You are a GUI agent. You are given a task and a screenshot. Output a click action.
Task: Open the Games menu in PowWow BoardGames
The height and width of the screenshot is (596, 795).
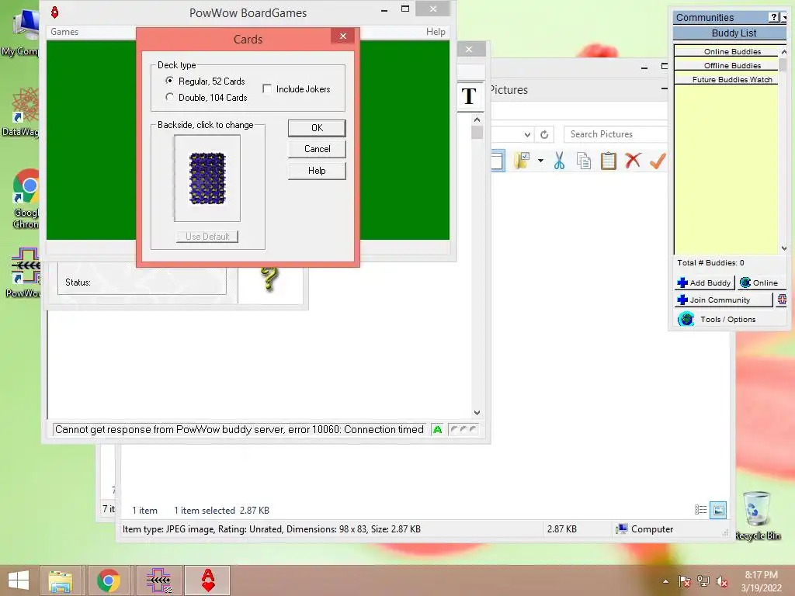click(64, 31)
